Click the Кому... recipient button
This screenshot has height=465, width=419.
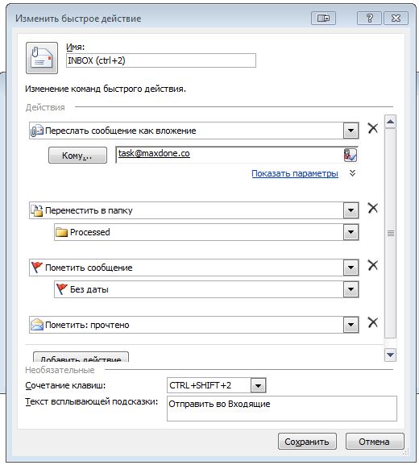77,155
